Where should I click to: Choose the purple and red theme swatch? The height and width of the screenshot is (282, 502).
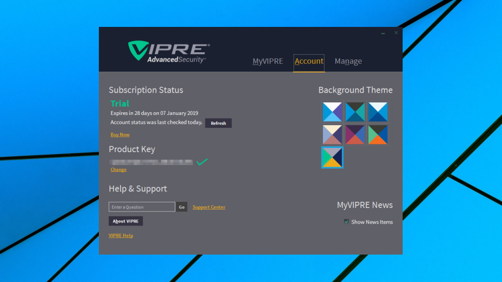click(x=355, y=135)
